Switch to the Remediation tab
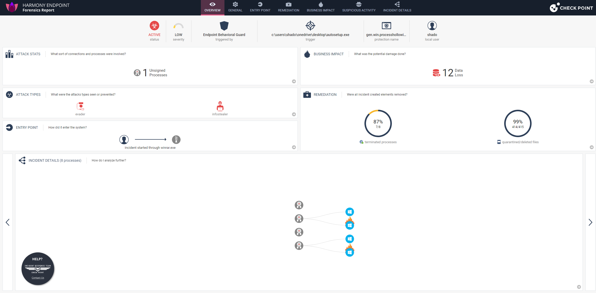The height and width of the screenshot is (293, 596). click(x=288, y=7)
